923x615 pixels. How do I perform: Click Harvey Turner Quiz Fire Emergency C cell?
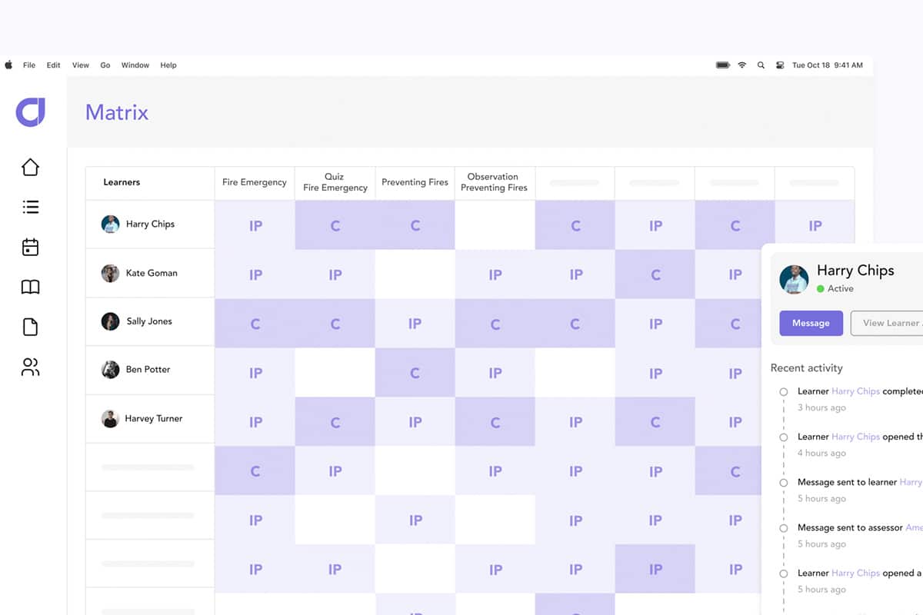pos(335,422)
